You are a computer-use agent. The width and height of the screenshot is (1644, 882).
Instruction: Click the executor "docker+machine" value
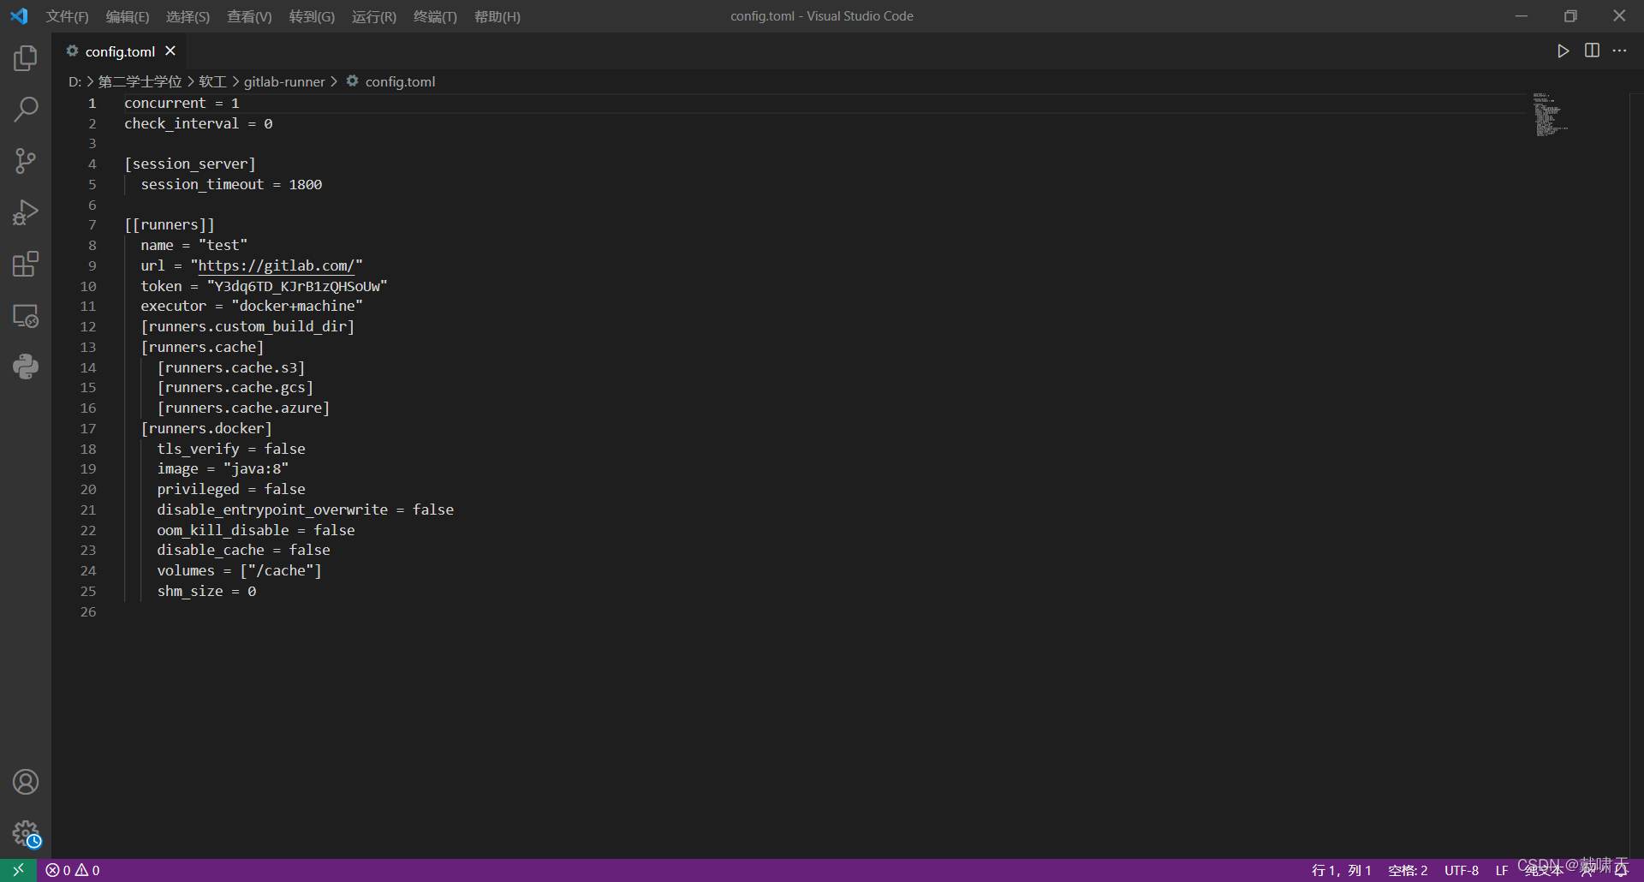click(297, 306)
